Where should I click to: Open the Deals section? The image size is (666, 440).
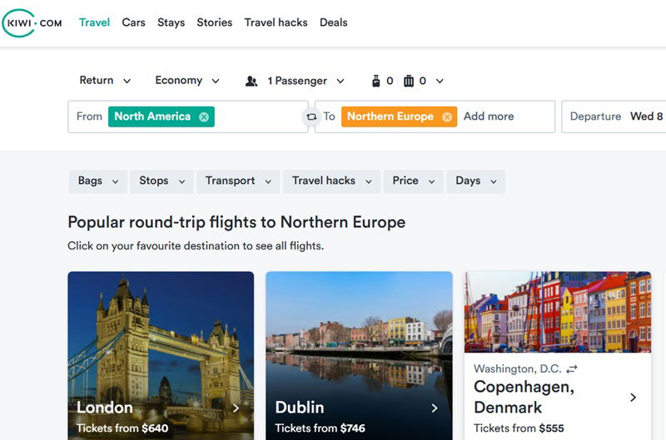tap(334, 22)
